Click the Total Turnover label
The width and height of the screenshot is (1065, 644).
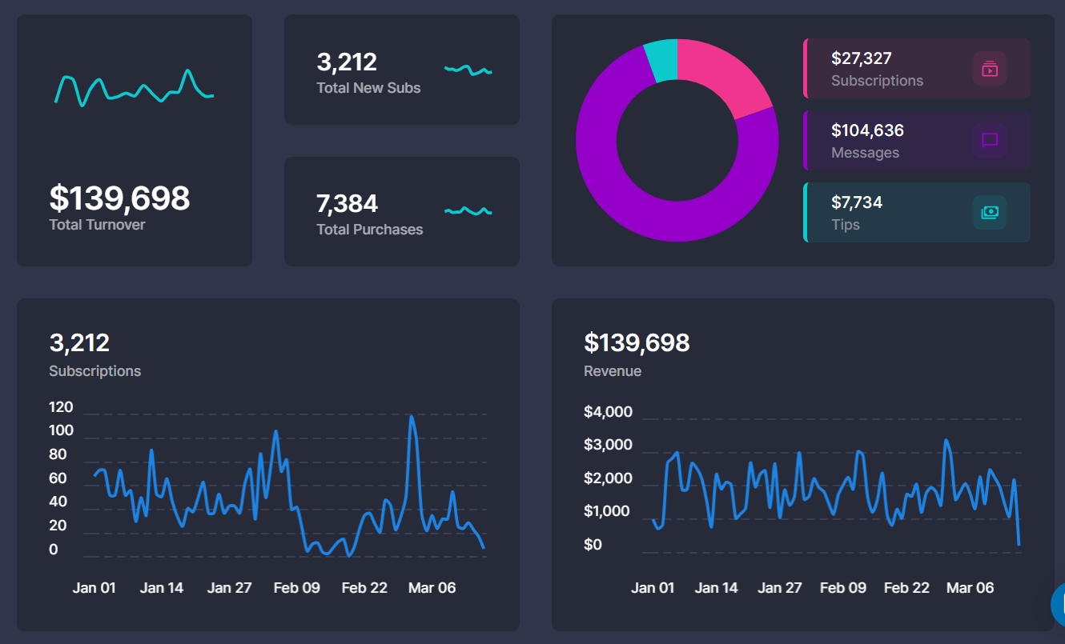tap(97, 225)
